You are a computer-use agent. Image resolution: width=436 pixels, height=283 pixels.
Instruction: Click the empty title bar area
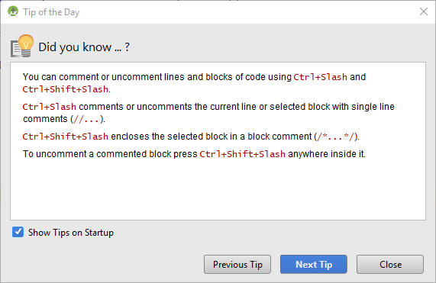tap(247, 12)
